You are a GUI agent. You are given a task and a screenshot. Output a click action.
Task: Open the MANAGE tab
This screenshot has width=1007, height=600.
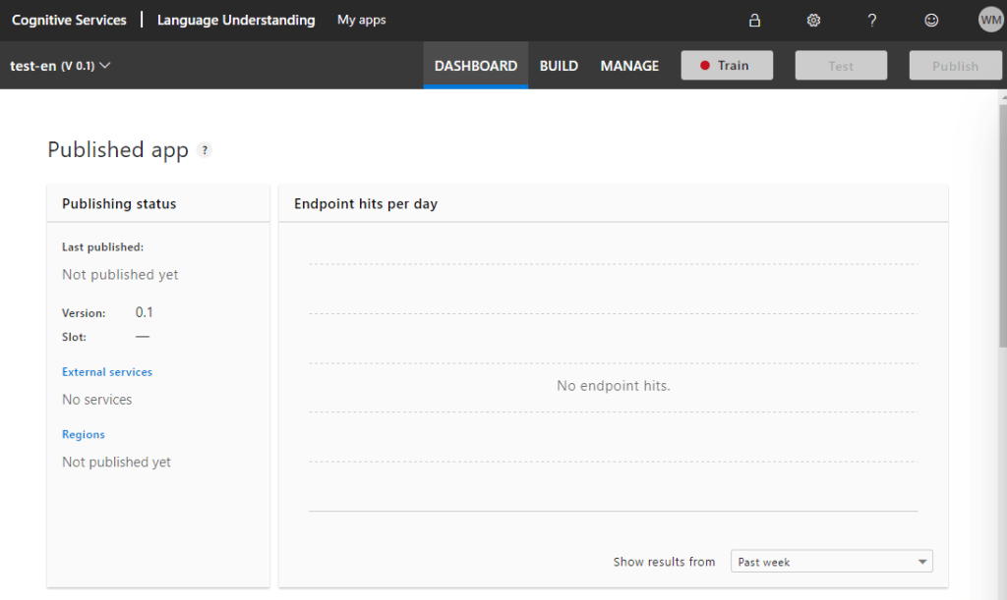point(629,66)
